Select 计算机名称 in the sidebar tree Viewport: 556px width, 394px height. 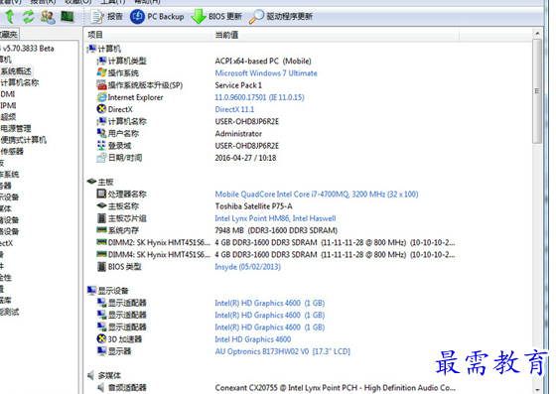pos(20,82)
